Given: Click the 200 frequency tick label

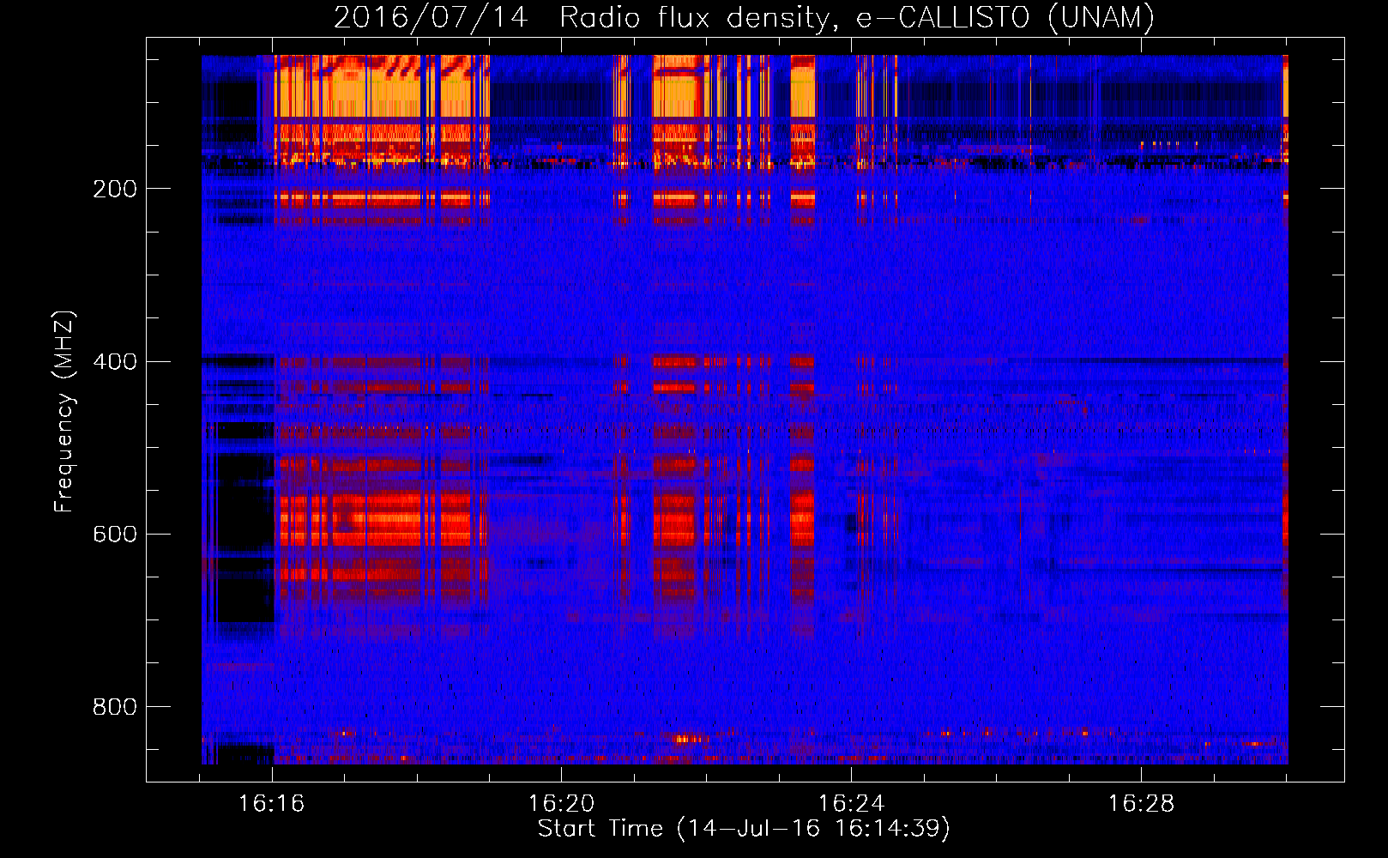Looking at the screenshot, I should point(115,189).
